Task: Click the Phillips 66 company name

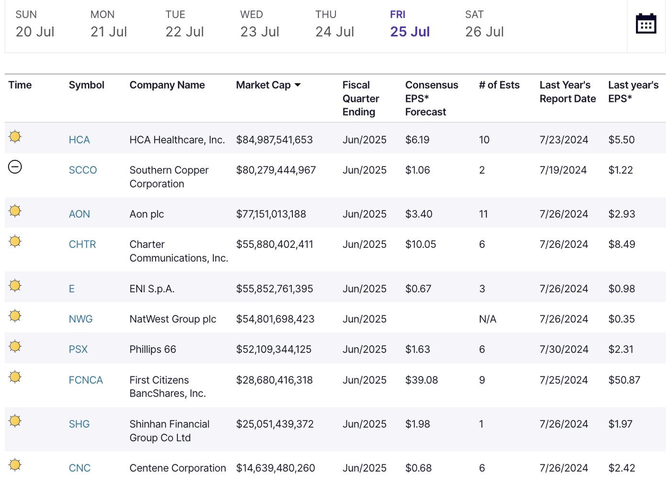Action: coord(153,349)
